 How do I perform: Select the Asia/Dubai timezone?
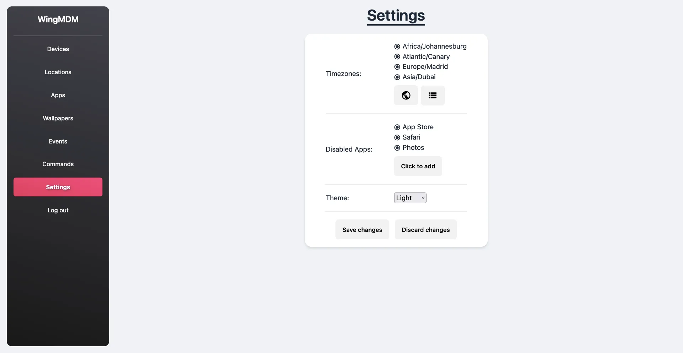coord(397,77)
